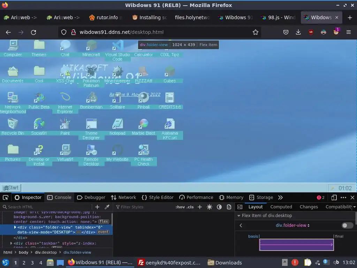
Task: Open the XSS Chat shortcut
Action: coord(65,75)
